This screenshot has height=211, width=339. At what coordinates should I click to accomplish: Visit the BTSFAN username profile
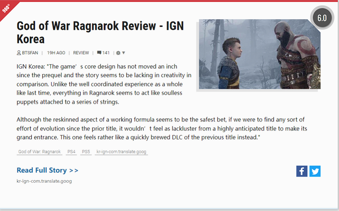pyautogui.click(x=30, y=53)
